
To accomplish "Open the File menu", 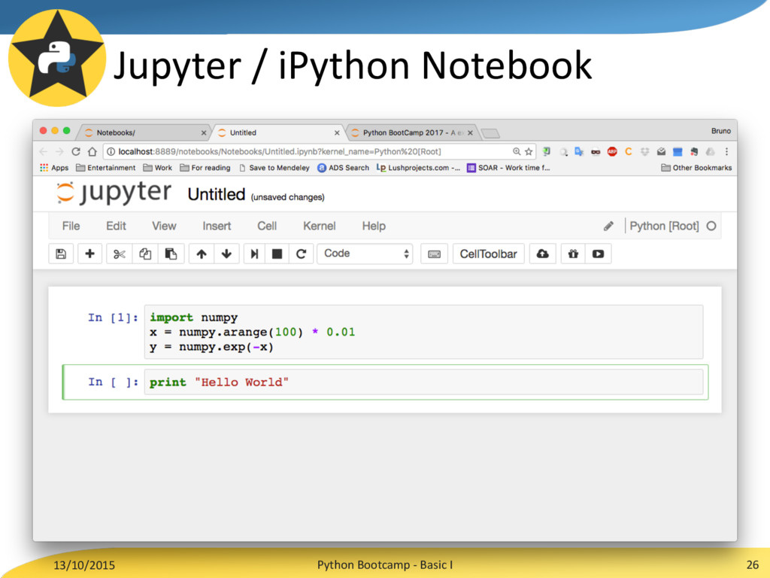I will [x=71, y=226].
